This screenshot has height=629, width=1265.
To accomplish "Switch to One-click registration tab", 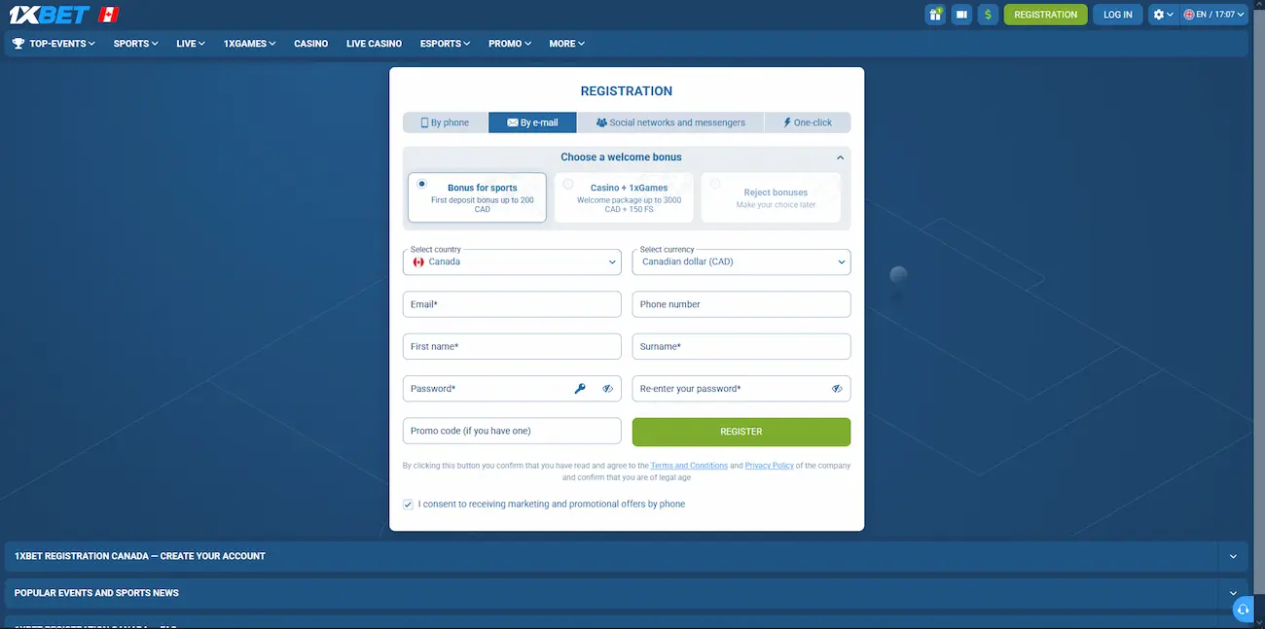I will coord(808,122).
